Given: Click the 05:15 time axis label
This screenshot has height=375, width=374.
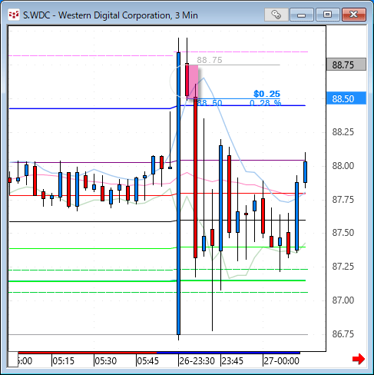Looking at the screenshot, I should 63,361.
